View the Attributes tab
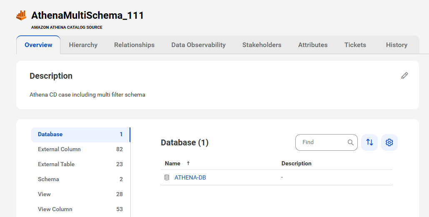The image size is (429, 217). point(313,45)
